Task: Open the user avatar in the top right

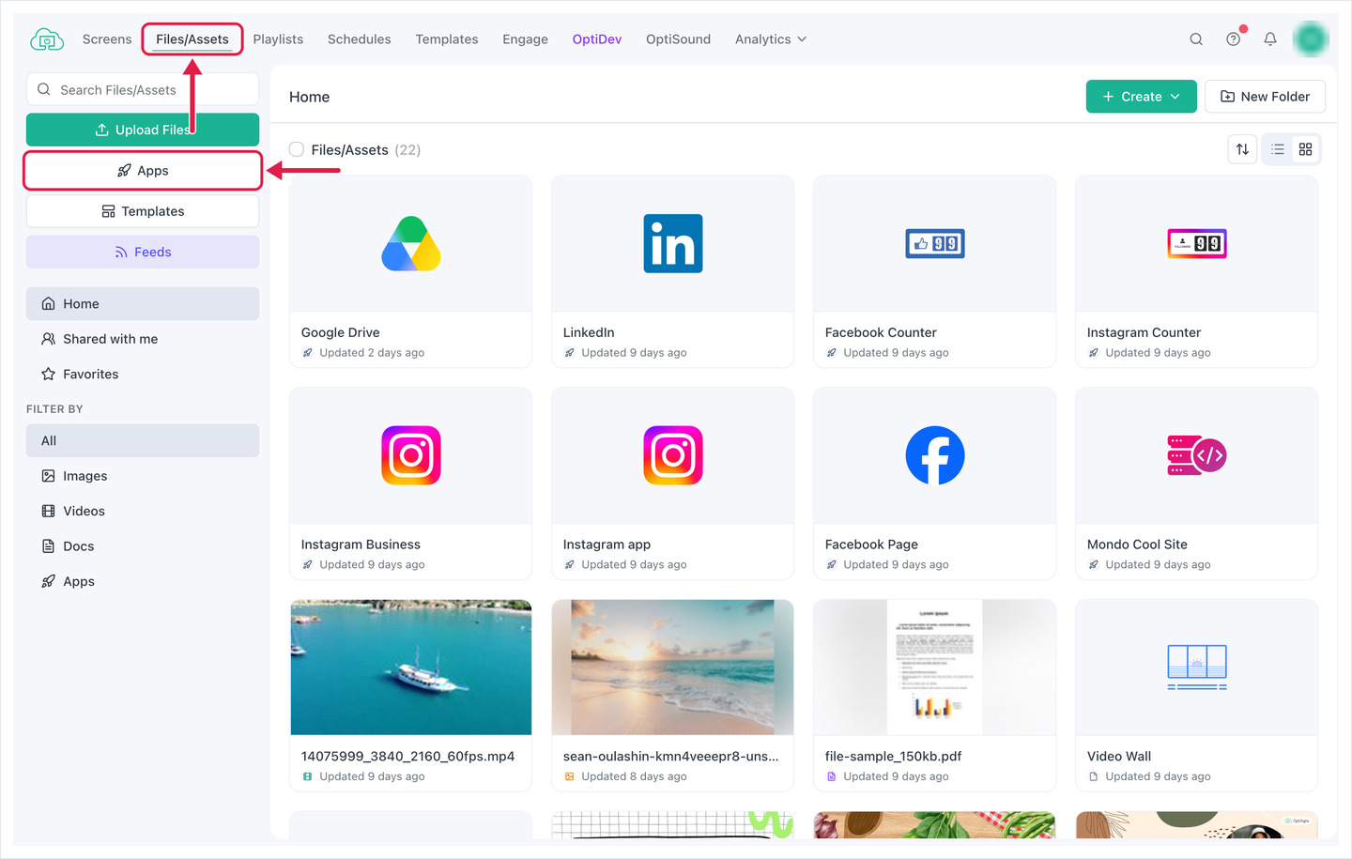Action: coord(1311,38)
